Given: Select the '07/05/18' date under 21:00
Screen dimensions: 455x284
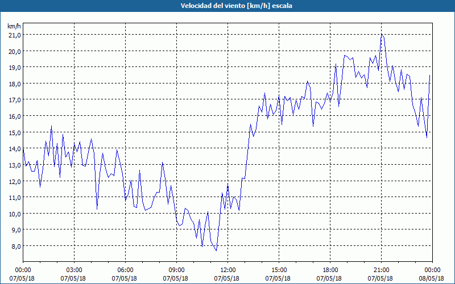Looking at the screenshot, I should click(x=381, y=278).
